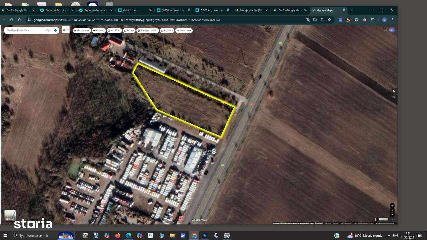The height and width of the screenshot is (240, 427).
Task: Reload the page in Chrome
Action: pyautogui.click(x=11, y=20)
